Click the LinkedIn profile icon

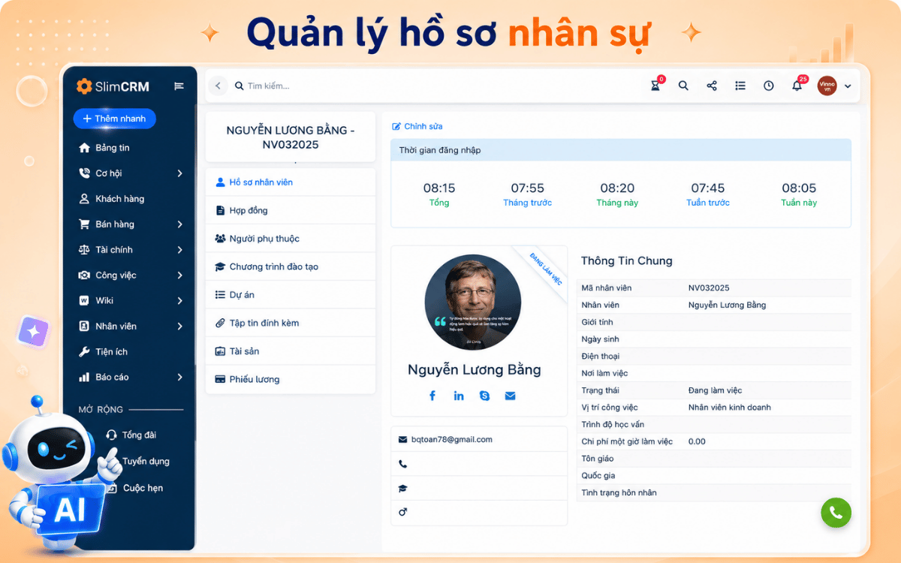459,396
